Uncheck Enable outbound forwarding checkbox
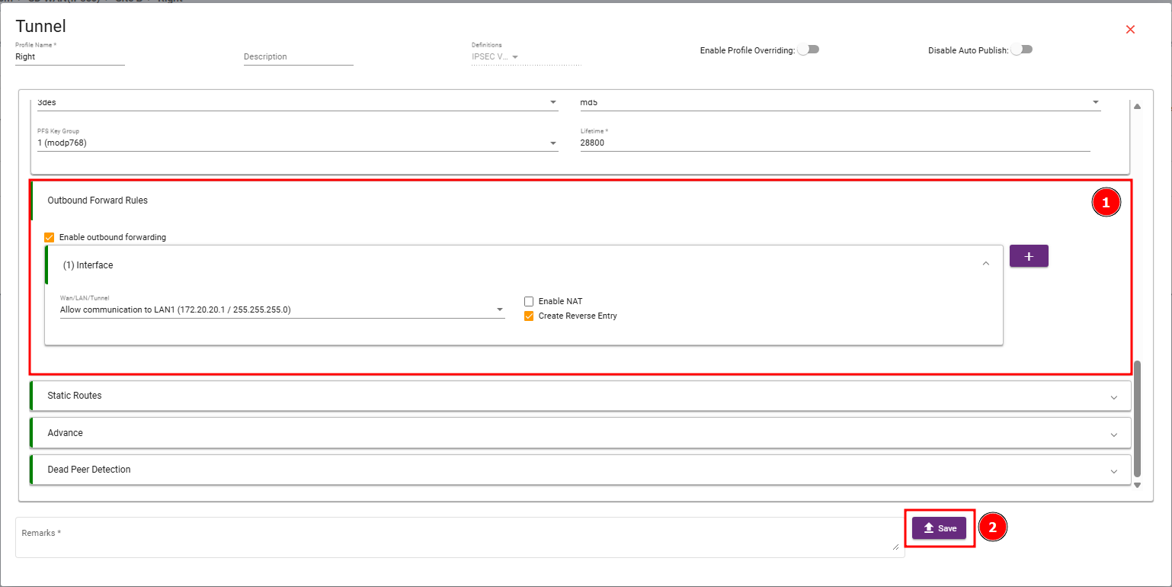Screen dimensions: 1172x587 coord(50,237)
